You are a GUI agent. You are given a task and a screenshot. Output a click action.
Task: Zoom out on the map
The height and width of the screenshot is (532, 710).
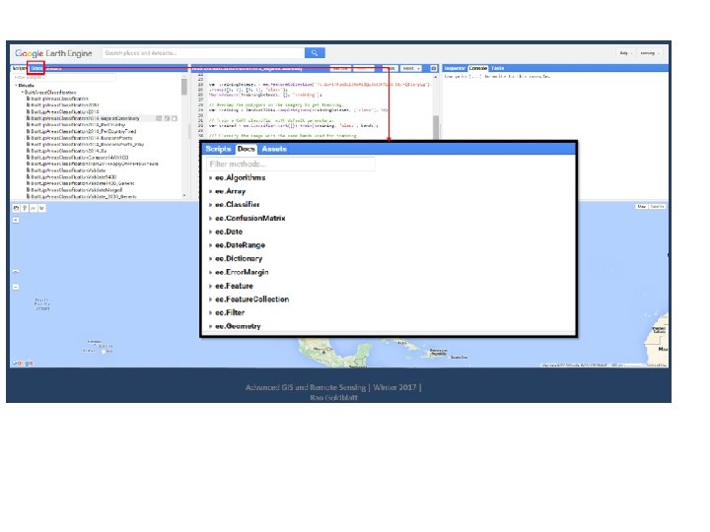point(16,287)
